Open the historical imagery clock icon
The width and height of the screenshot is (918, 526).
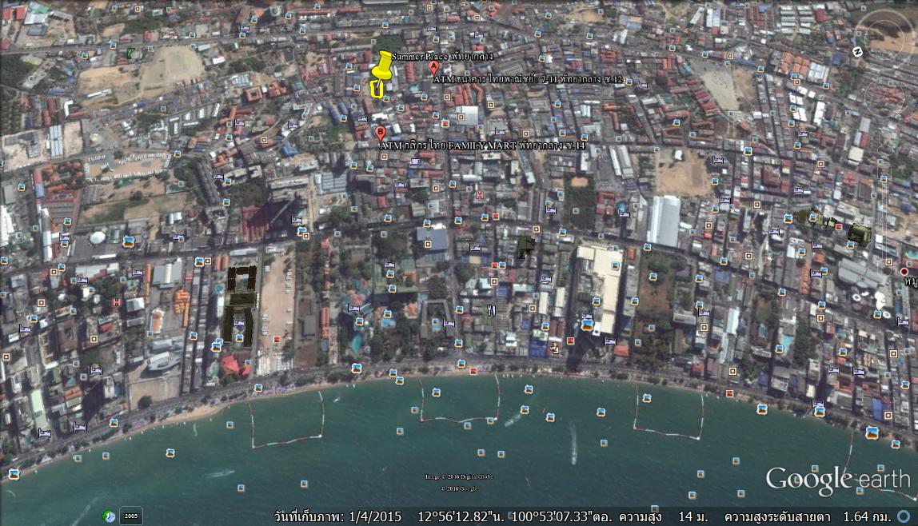click(x=109, y=516)
